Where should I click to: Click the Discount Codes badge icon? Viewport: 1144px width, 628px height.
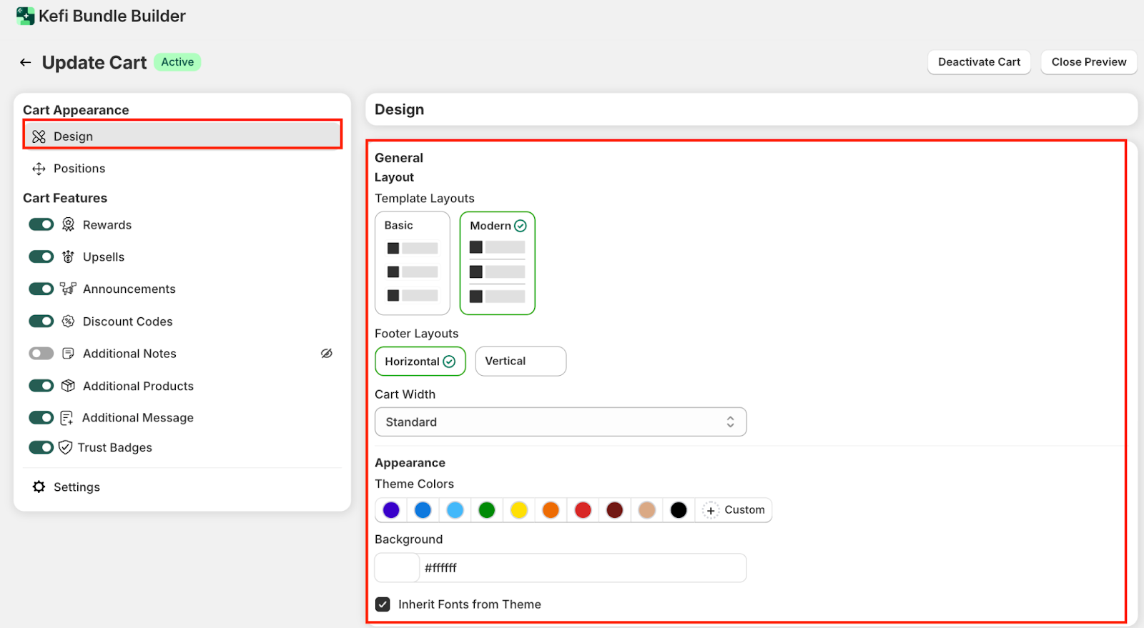(x=68, y=322)
